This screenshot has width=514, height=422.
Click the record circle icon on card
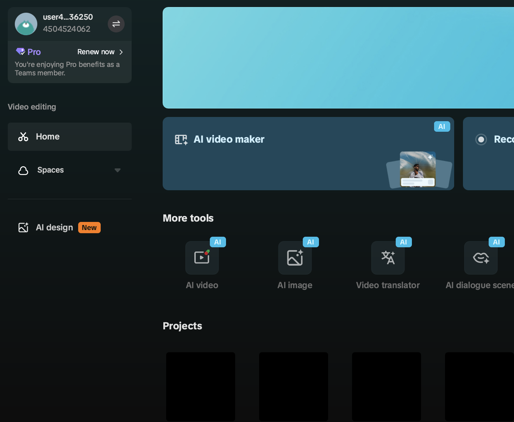click(x=481, y=139)
